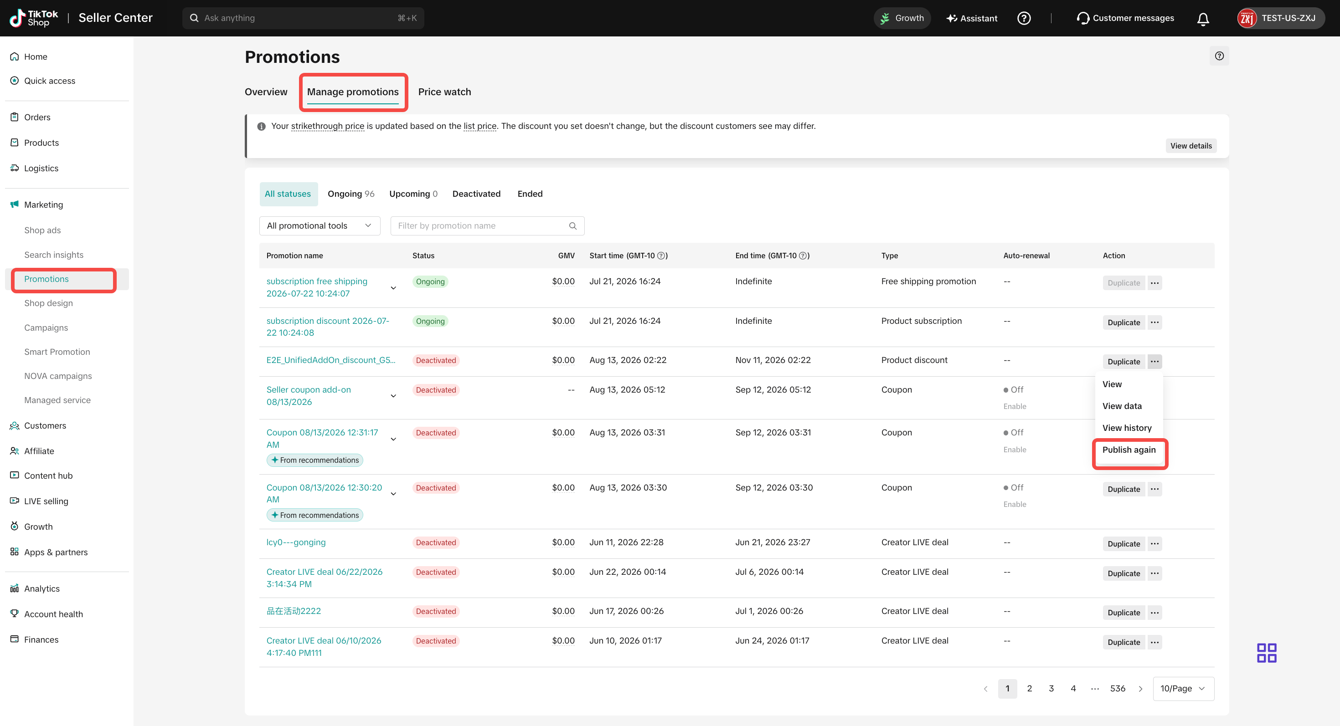Screen dimensions: 1340x726
Task: Expand Seller coupon add-on row chevron
Action: [393, 396]
